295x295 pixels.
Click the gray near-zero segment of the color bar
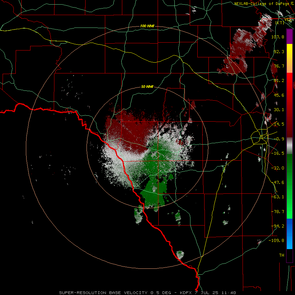point(289,146)
